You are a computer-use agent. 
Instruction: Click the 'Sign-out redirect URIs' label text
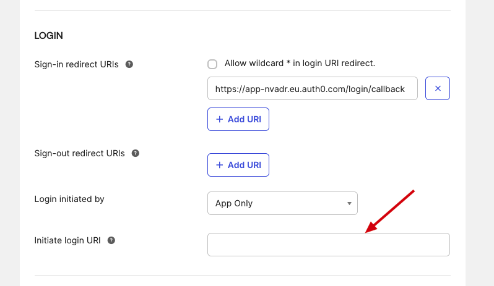pos(80,153)
